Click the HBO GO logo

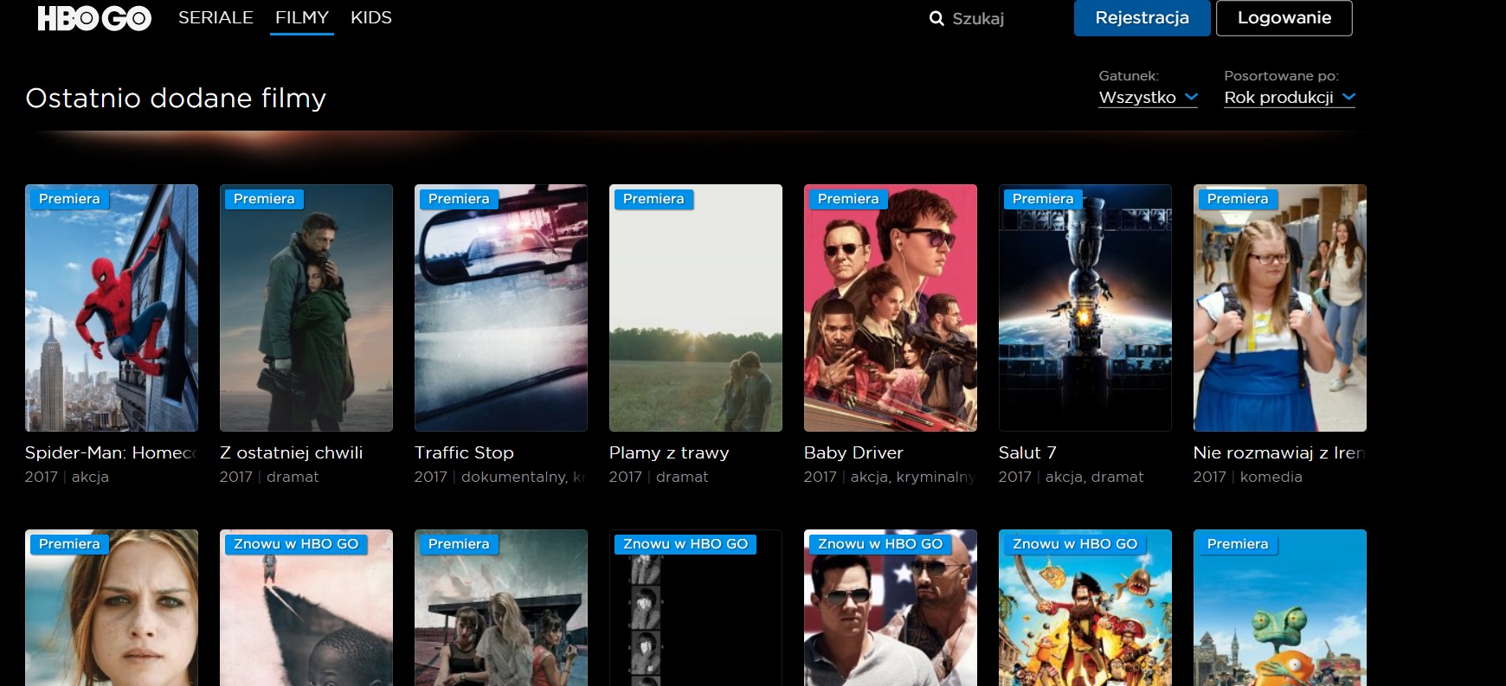[x=94, y=18]
